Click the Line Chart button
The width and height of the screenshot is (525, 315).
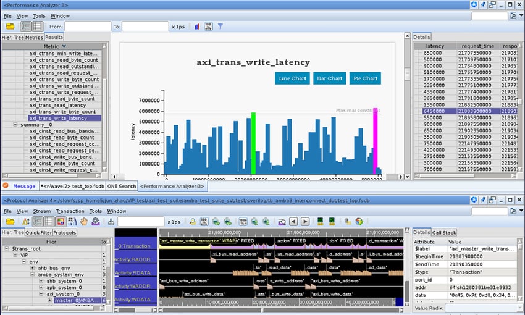coord(293,78)
